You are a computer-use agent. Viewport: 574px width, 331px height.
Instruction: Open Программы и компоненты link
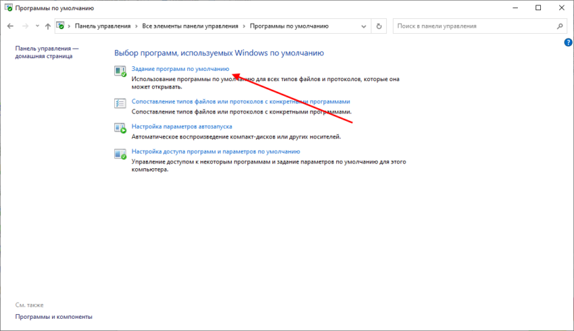54,317
